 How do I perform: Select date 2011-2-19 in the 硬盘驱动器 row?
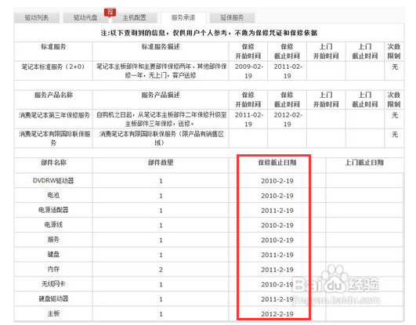(277, 299)
